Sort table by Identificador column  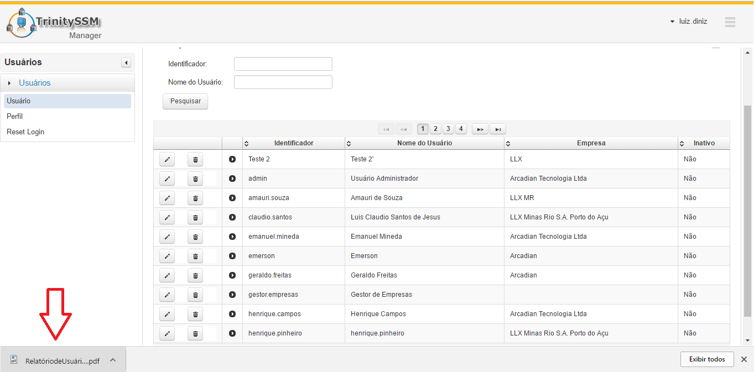[293, 143]
